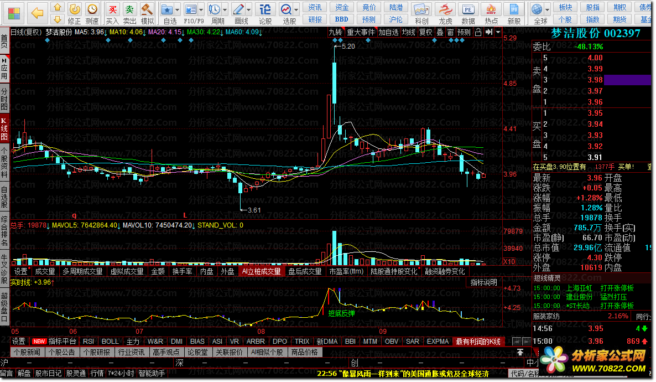Image resolution: width=656 pixels, height=382 pixels.
Task: Click the 修正 refresh icon
Action: pos(75,9)
